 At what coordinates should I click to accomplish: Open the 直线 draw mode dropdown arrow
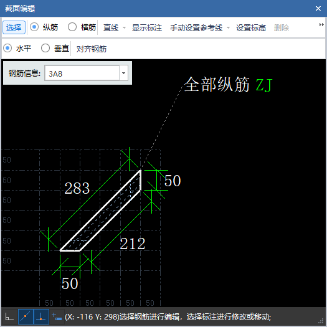point(125,27)
